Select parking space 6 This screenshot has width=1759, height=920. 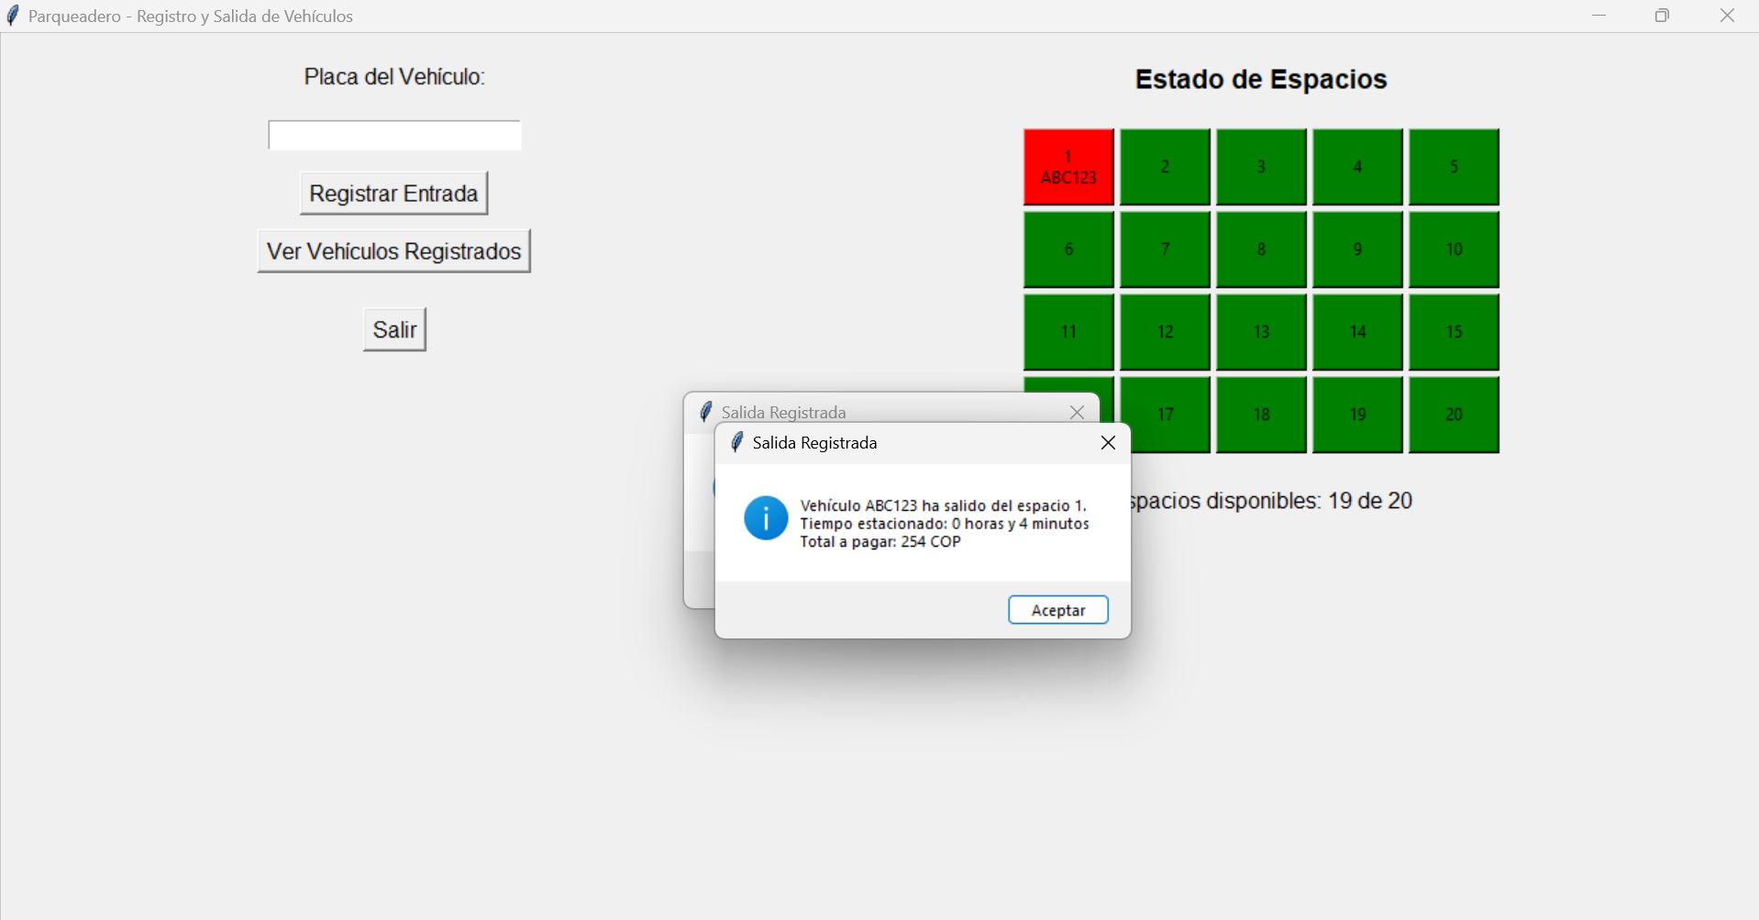1068,249
